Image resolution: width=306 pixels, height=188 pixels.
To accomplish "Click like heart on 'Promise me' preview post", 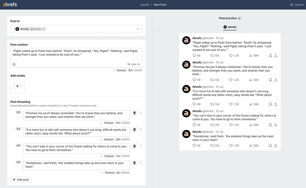I will click(x=231, y=80).
